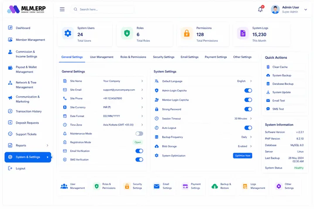Click the MLM.ERP logo
314x209 pixels.
[x=27, y=9]
